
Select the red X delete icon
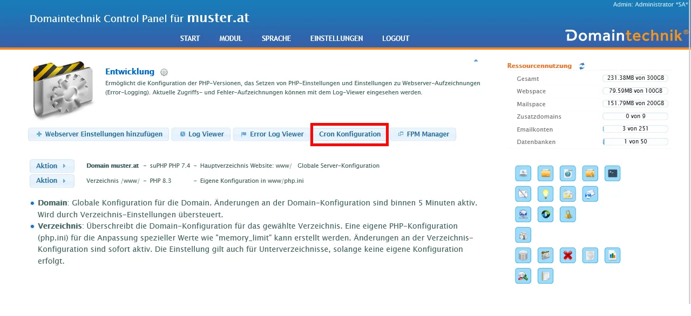pyautogui.click(x=567, y=255)
